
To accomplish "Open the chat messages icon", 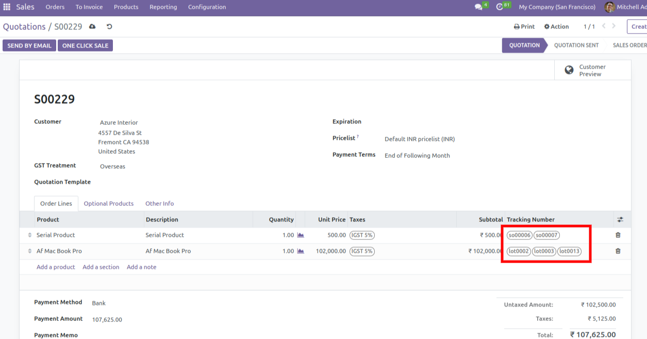I will (478, 7).
